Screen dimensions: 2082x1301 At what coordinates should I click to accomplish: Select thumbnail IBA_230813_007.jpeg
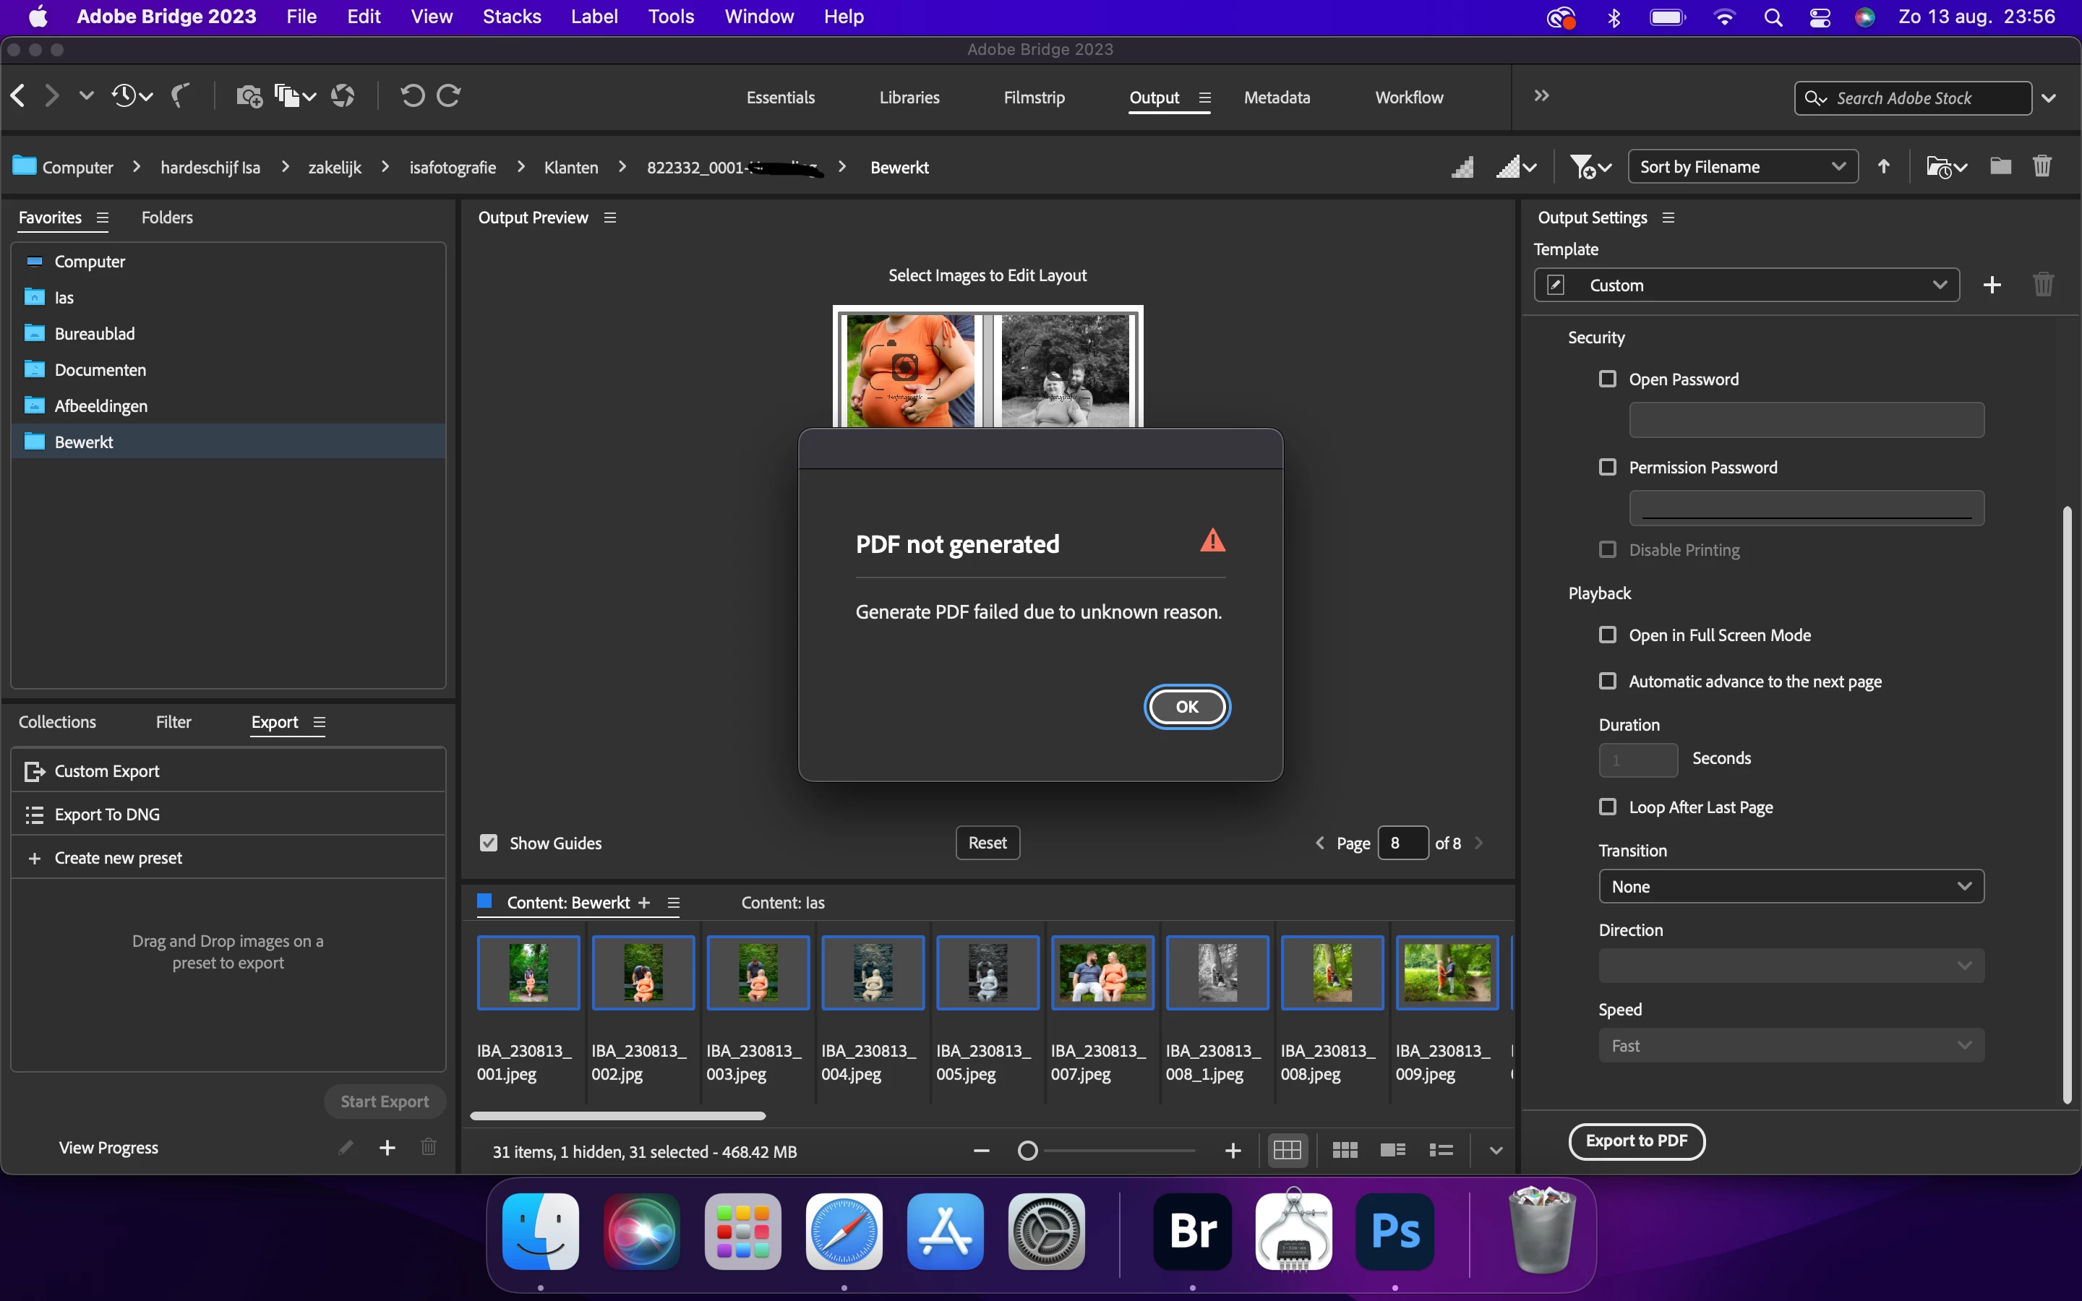(x=1102, y=972)
